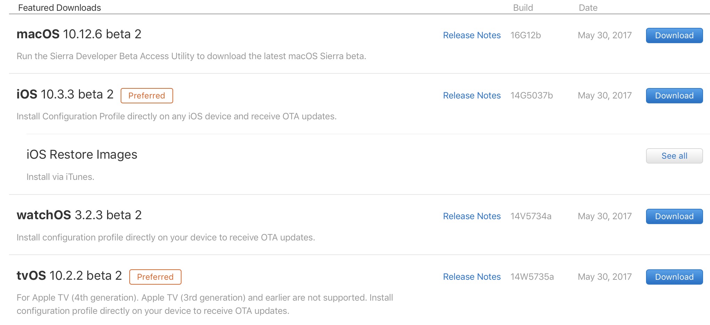The image size is (710, 325).
Task: View Release Notes for tvOS 10.2.2
Action: tap(471, 277)
